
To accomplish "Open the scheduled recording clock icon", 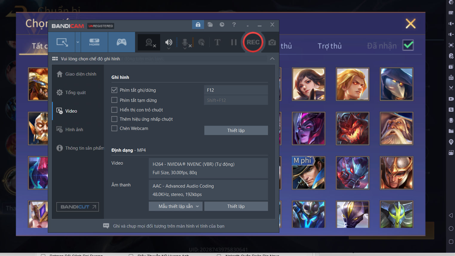I will [222, 24].
